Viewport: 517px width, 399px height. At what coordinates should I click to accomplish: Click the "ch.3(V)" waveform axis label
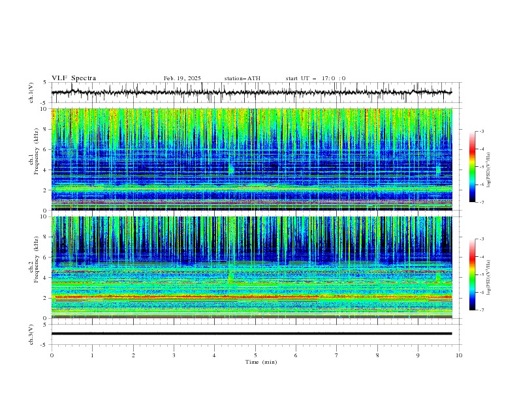[x=31, y=334]
